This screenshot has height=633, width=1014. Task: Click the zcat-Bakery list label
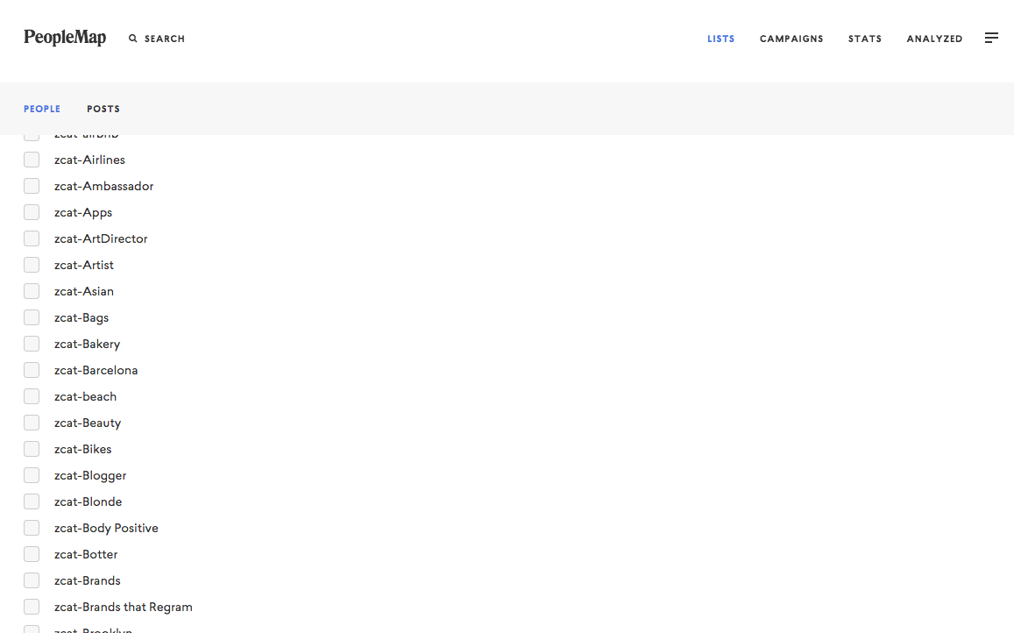(88, 345)
